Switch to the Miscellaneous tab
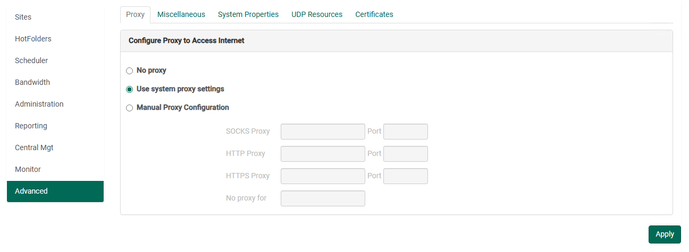The width and height of the screenshot is (689, 252). tap(181, 14)
